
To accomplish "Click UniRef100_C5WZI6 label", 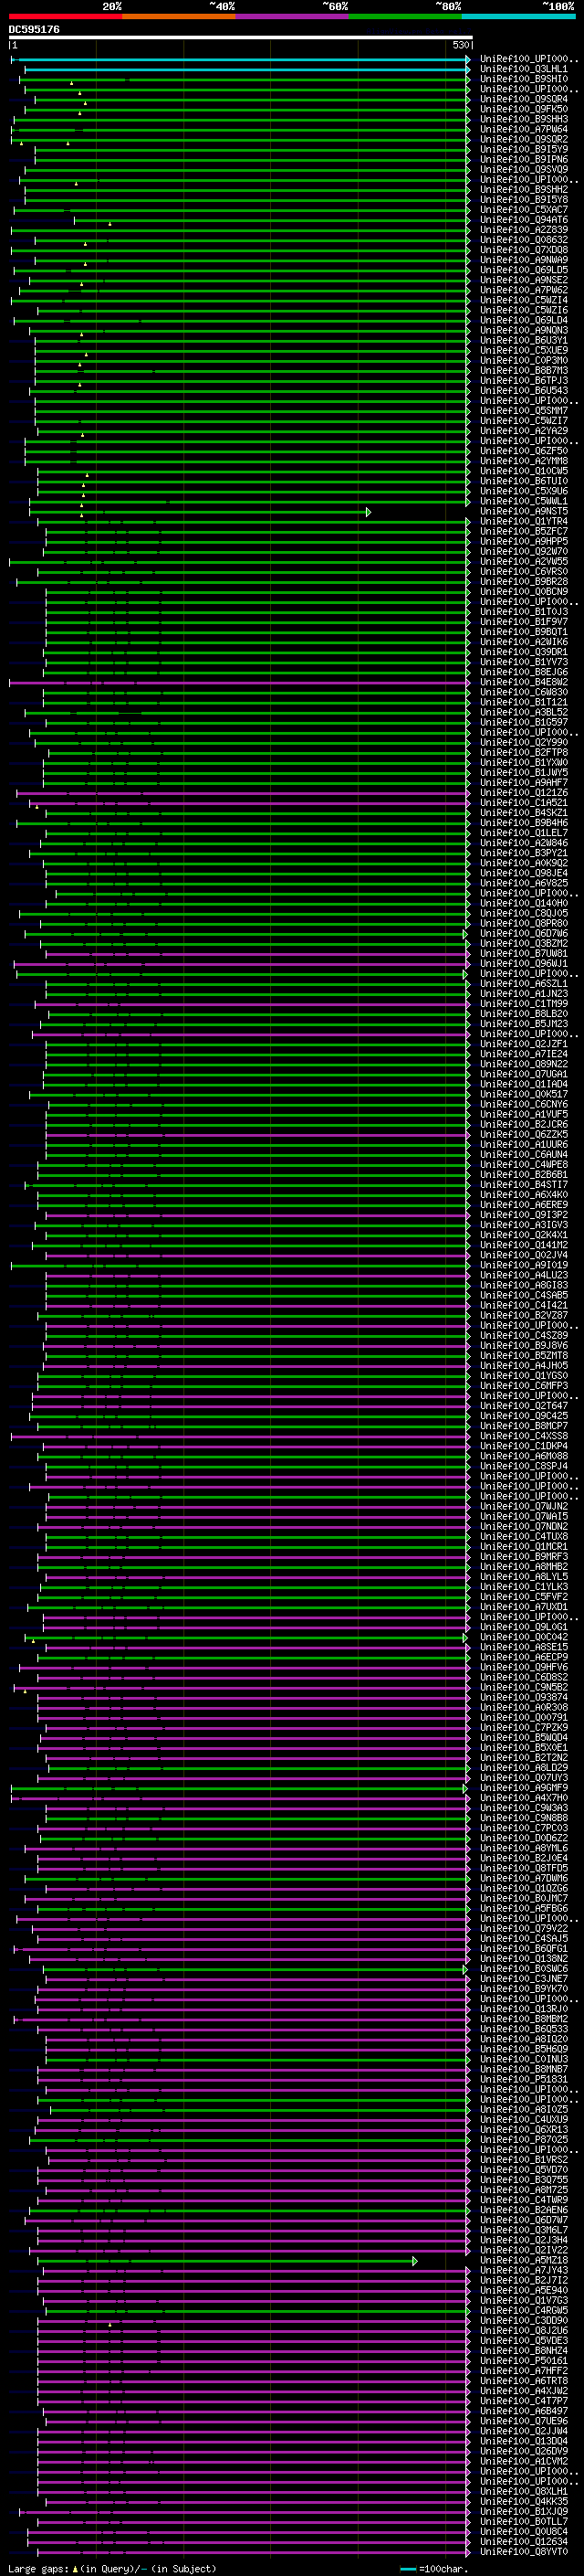I will (524, 310).
